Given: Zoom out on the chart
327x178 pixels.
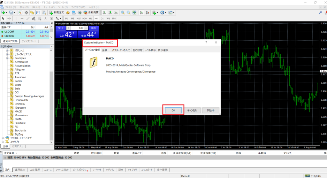Looking at the screenshot, I should click(x=128, y=12).
